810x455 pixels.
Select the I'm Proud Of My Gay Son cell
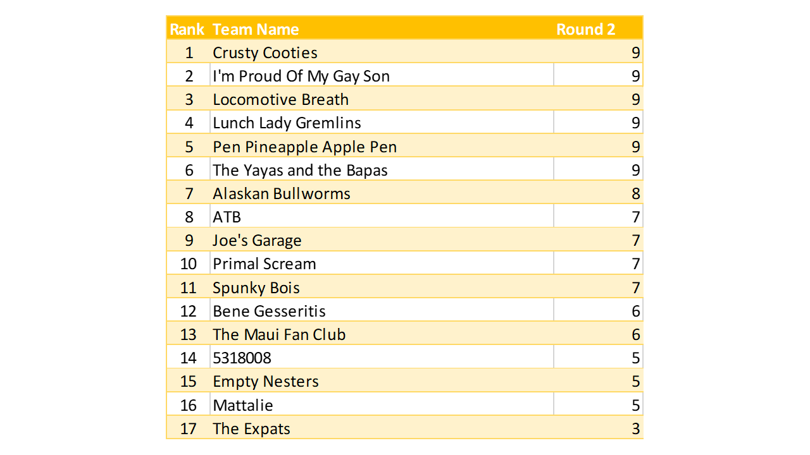pos(301,76)
